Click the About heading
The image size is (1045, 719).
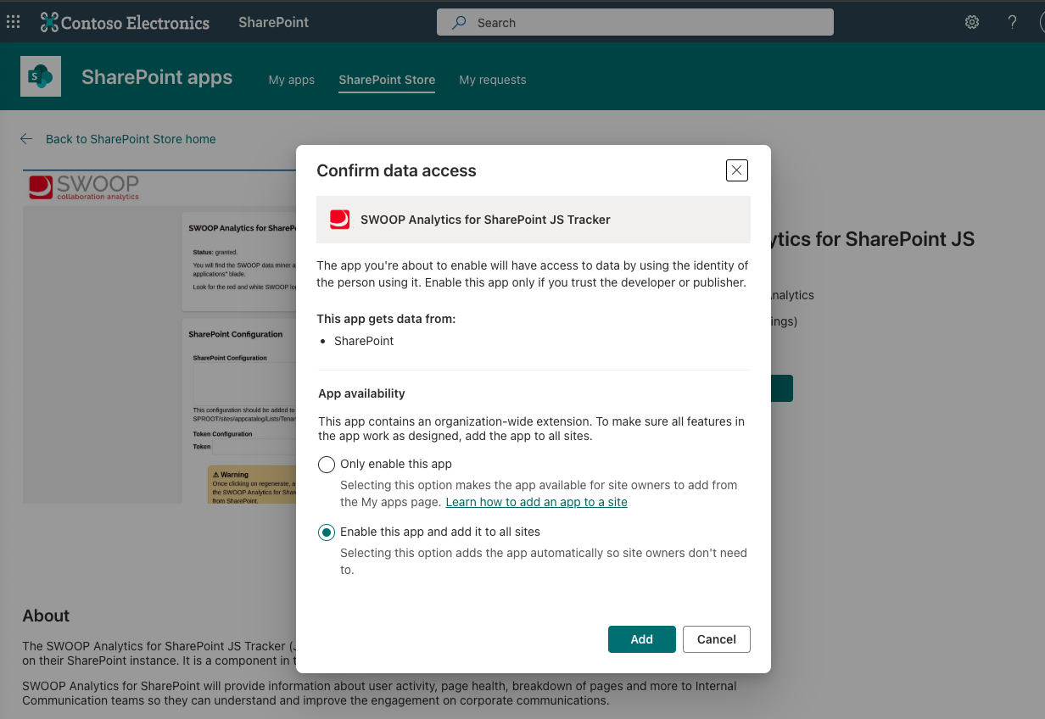click(x=46, y=616)
